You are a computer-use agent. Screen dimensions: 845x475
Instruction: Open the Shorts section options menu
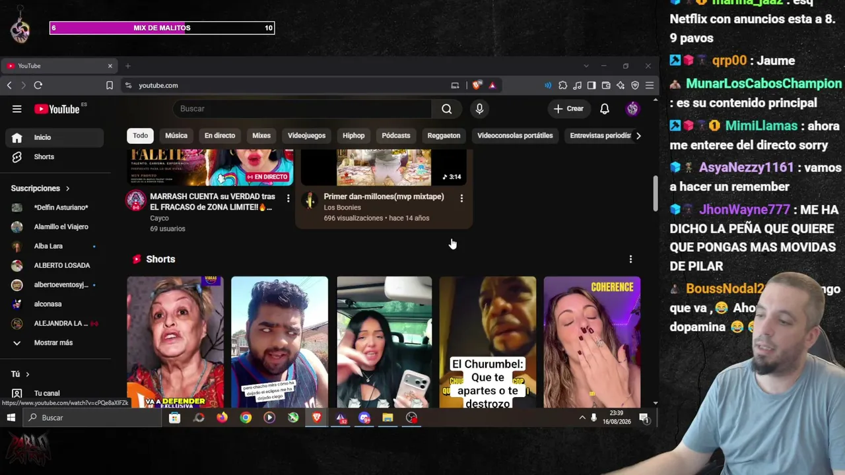[630, 259]
